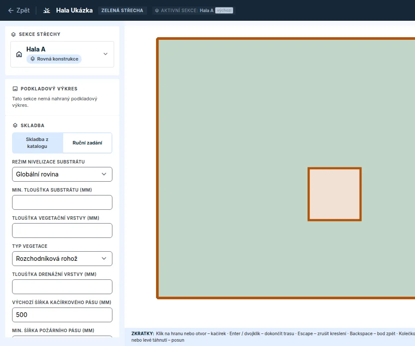Click the Režim nivelizace substrátu label

(x=48, y=162)
